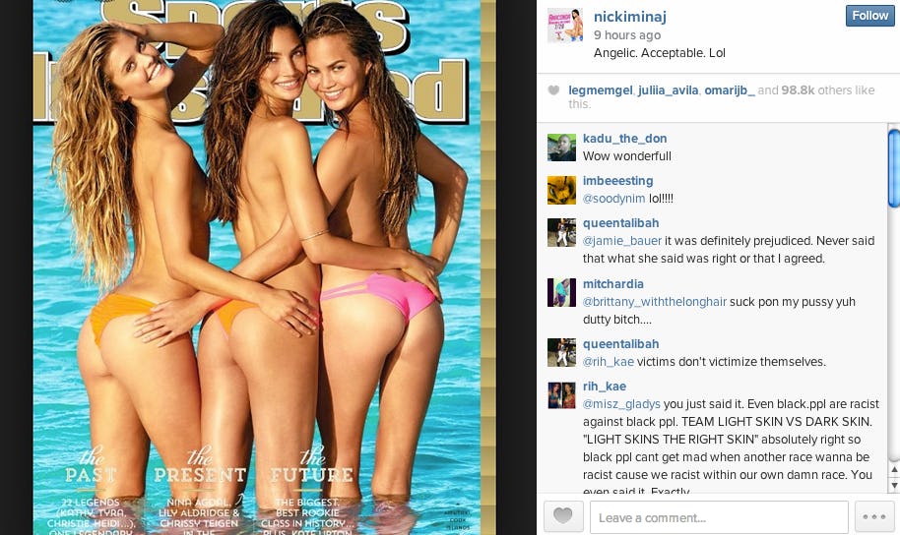Follow nickiminaj with the Follow button
900x535 pixels.
pos(869,16)
